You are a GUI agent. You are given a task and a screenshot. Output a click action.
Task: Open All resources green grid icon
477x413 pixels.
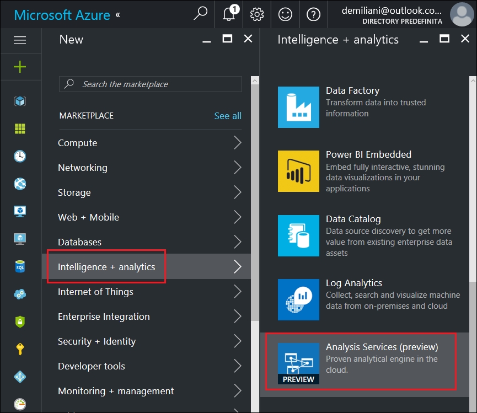click(20, 128)
